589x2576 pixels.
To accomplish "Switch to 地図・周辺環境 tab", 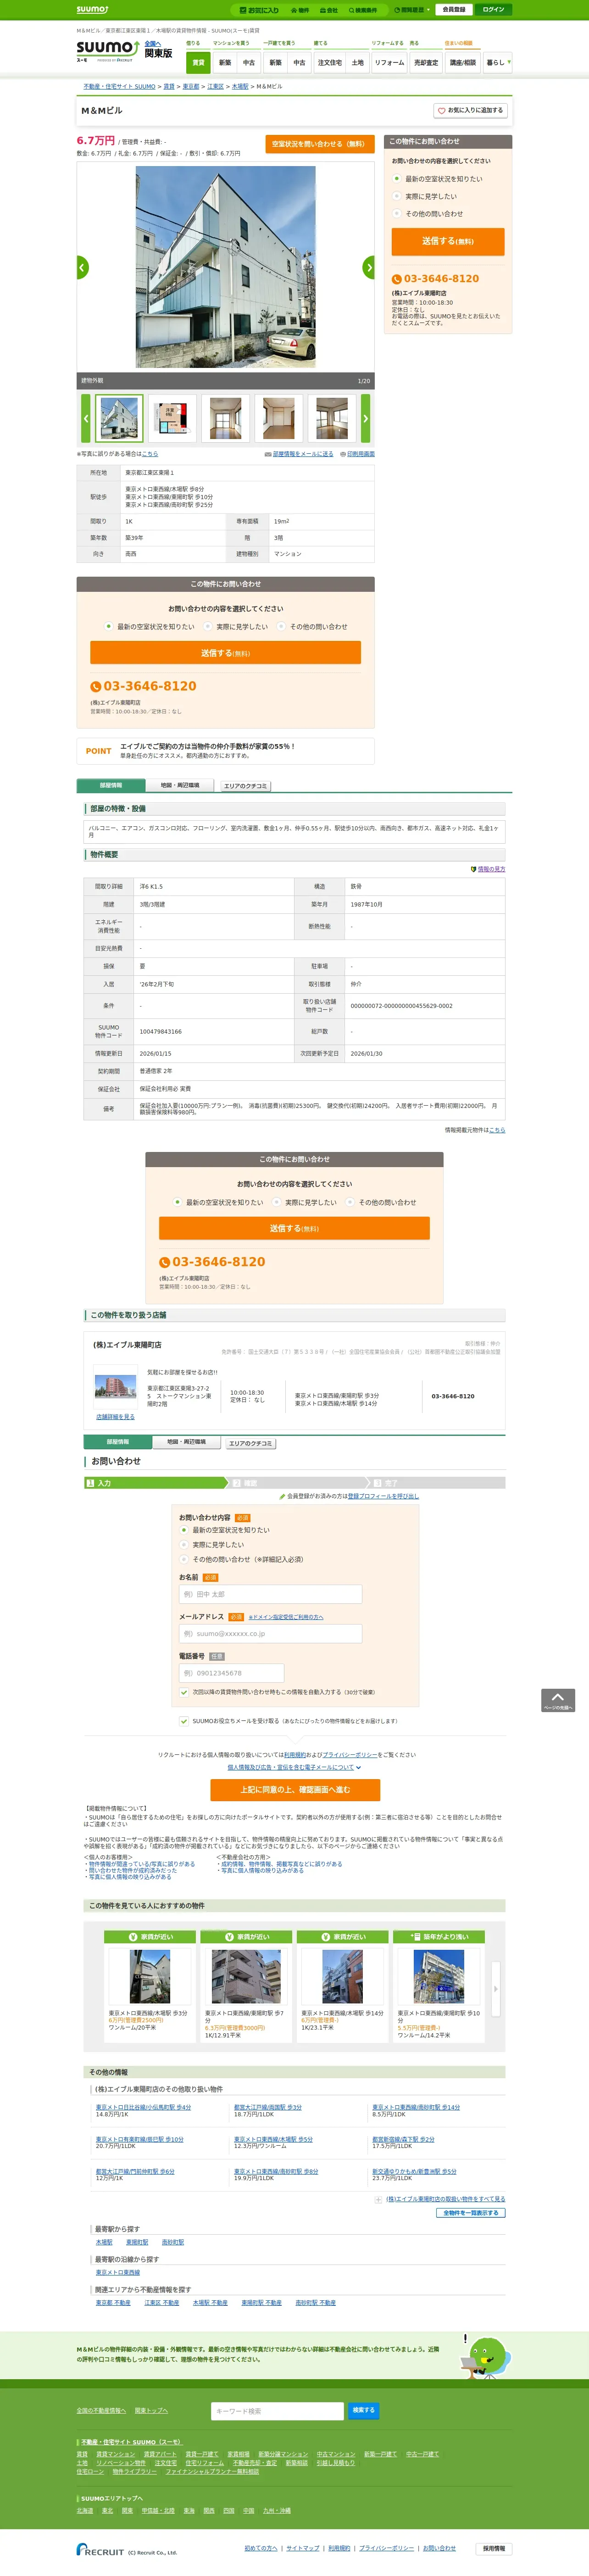I will pos(180,785).
